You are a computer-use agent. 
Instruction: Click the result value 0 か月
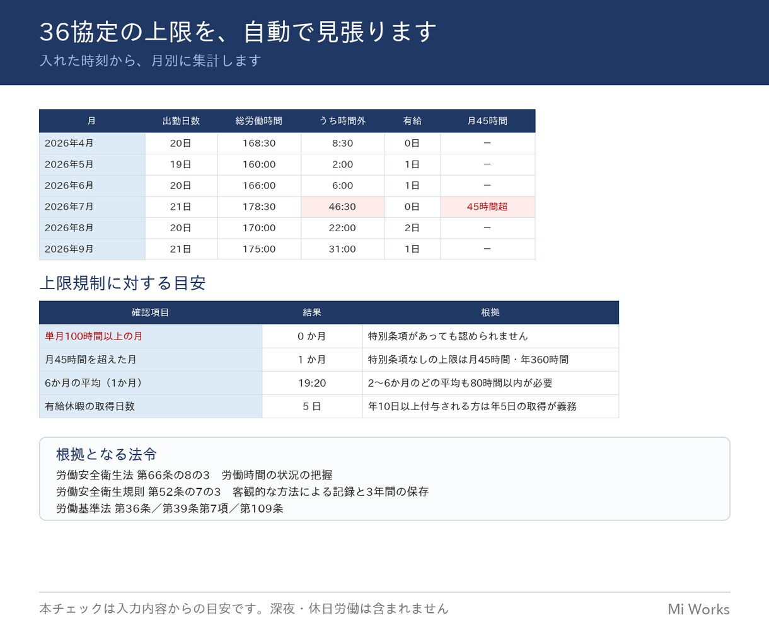[x=312, y=336]
